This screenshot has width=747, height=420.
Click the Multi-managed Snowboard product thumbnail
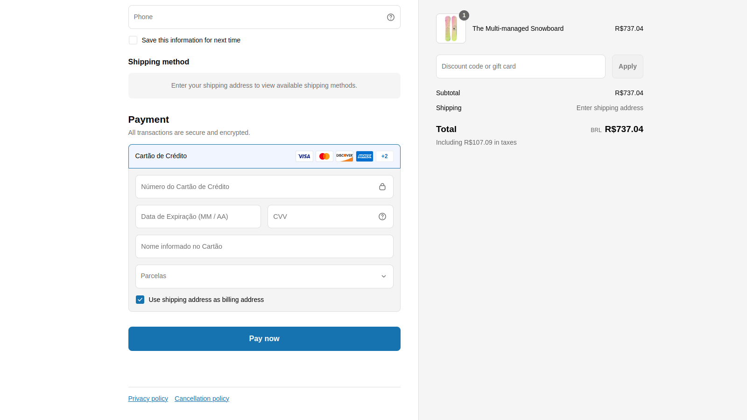point(451,28)
